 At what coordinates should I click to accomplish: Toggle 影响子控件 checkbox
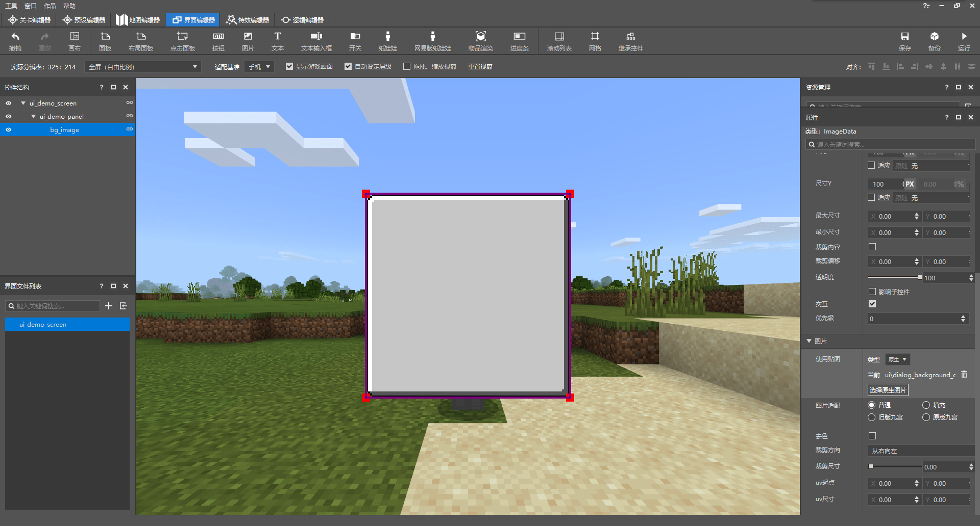872,292
